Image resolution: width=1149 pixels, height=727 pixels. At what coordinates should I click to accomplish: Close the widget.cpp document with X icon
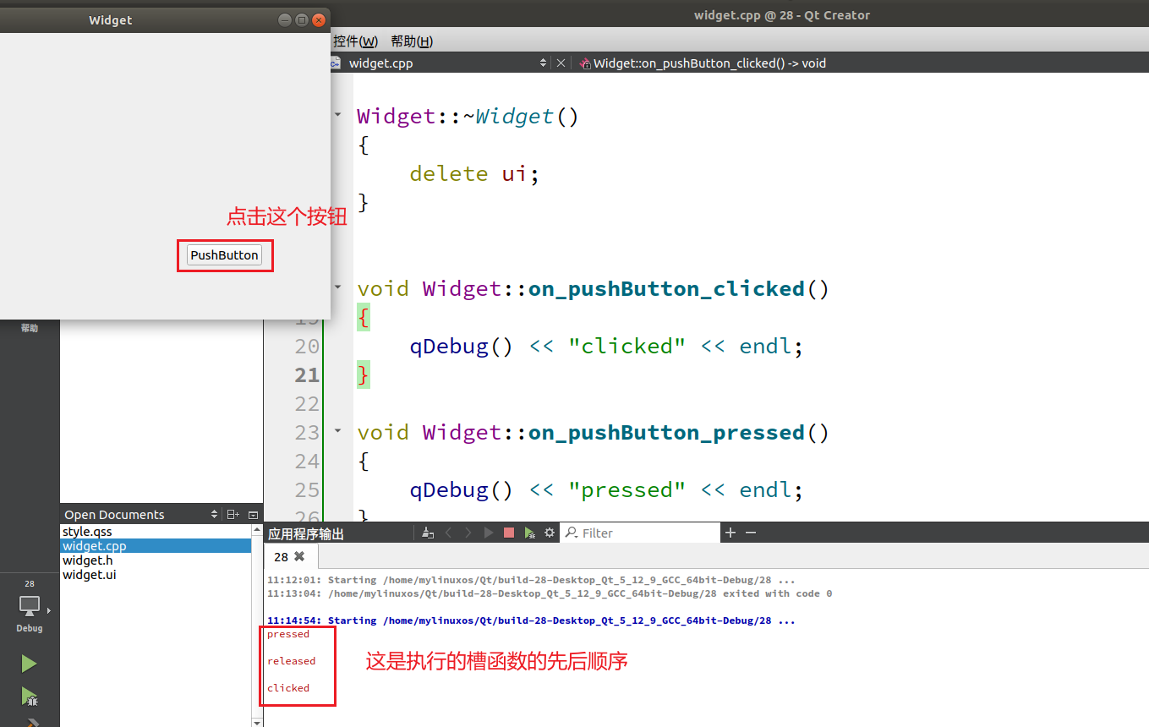pyautogui.click(x=561, y=63)
